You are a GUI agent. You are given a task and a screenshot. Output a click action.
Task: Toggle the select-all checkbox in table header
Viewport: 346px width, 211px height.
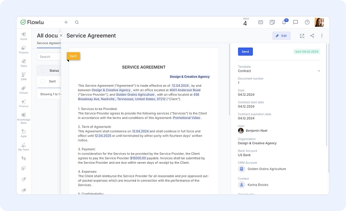pos(43,70)
